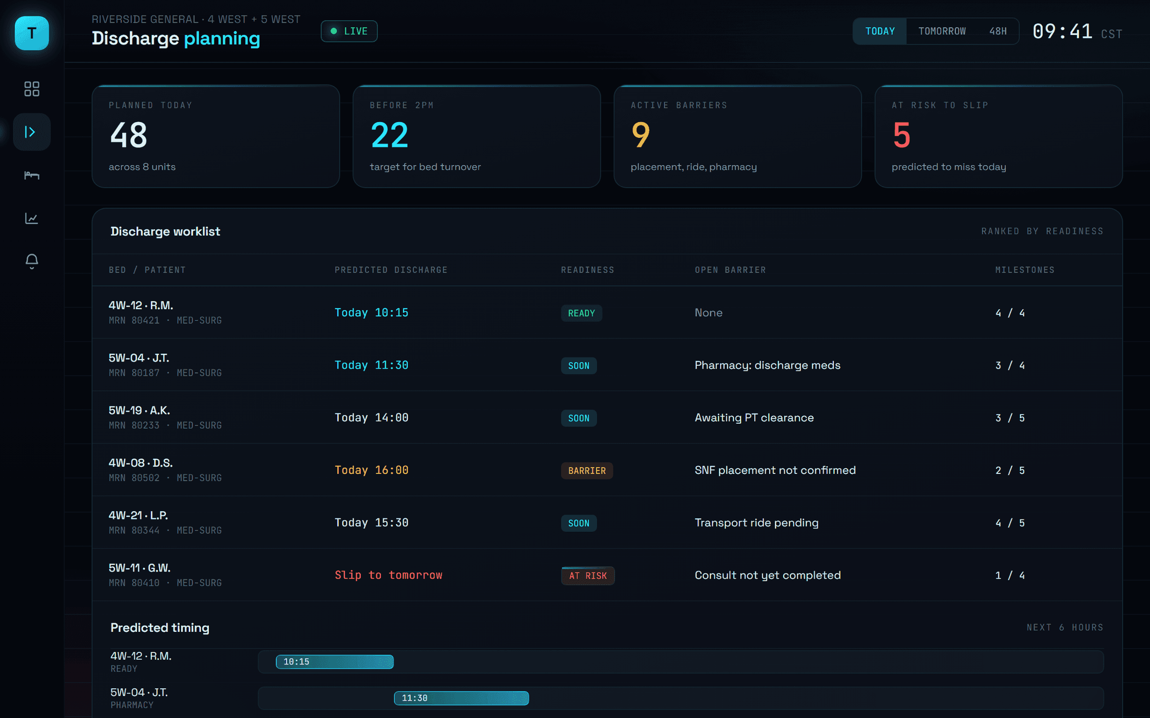Click 'SNF placement not confirmed' barrier

775,470
